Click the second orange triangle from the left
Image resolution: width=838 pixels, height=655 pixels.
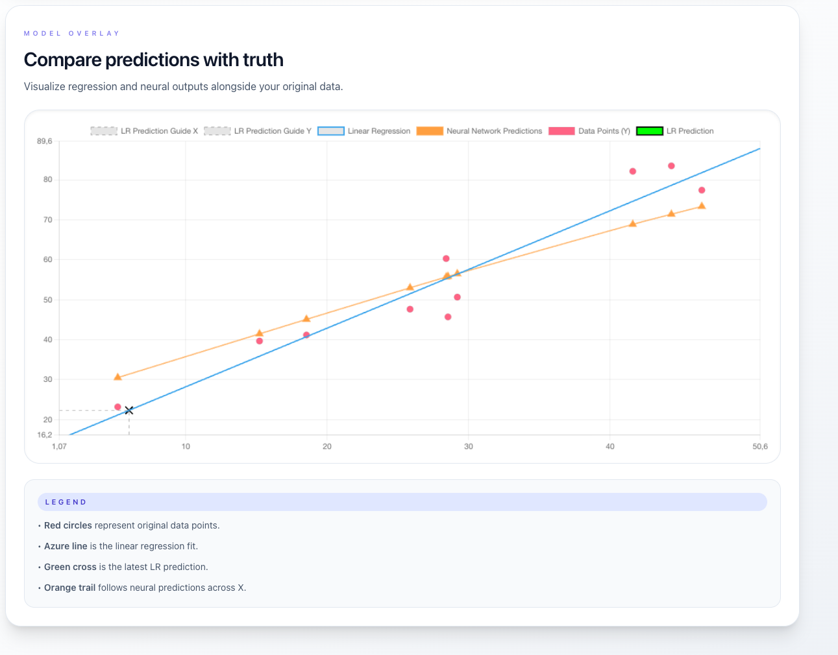pyautogui.click(x=260, y=333)
